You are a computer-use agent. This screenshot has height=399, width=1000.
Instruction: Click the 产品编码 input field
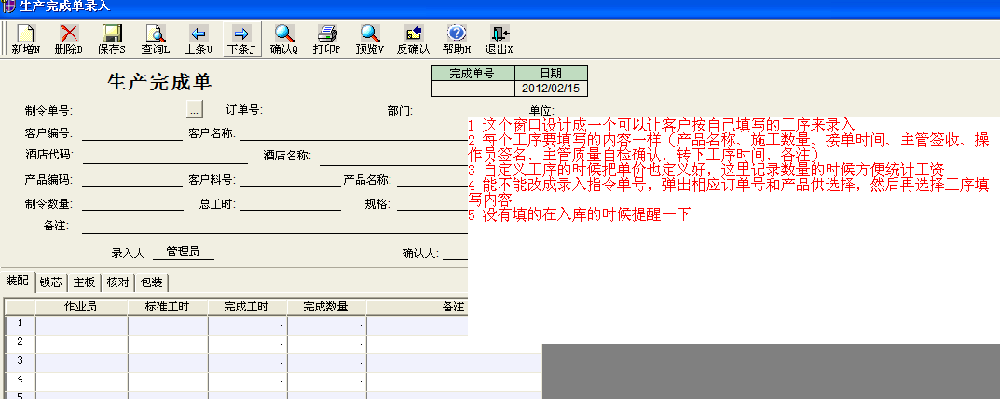[132, 180]
